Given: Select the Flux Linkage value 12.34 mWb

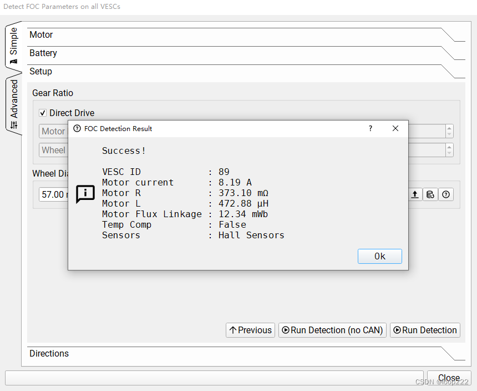Looking at the screenshot, I should click(x=243, y=214).
